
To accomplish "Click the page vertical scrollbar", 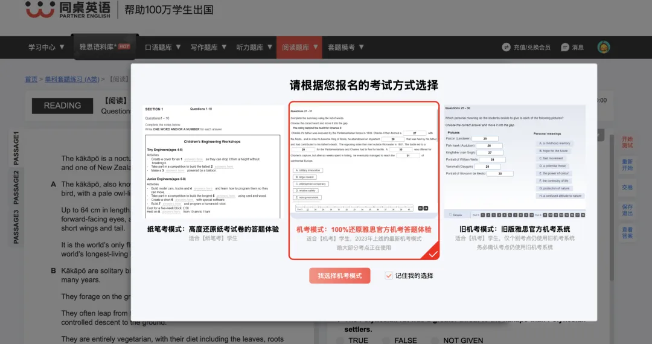I will click(612, 208).
